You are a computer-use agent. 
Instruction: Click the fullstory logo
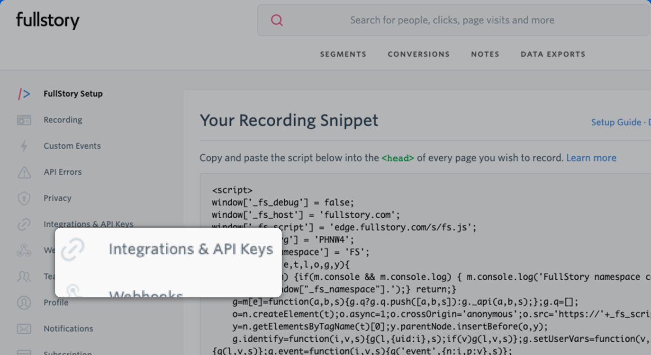[x=47, y=20]
